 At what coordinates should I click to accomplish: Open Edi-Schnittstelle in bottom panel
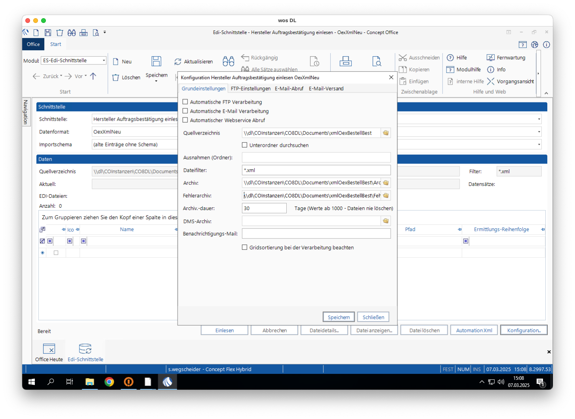pos(85,353)
